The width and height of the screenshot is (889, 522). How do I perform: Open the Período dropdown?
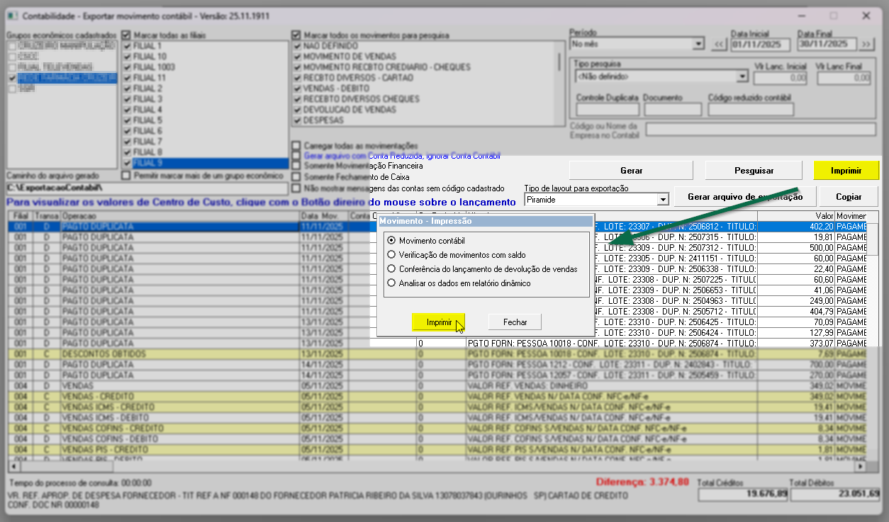(699, 44)
